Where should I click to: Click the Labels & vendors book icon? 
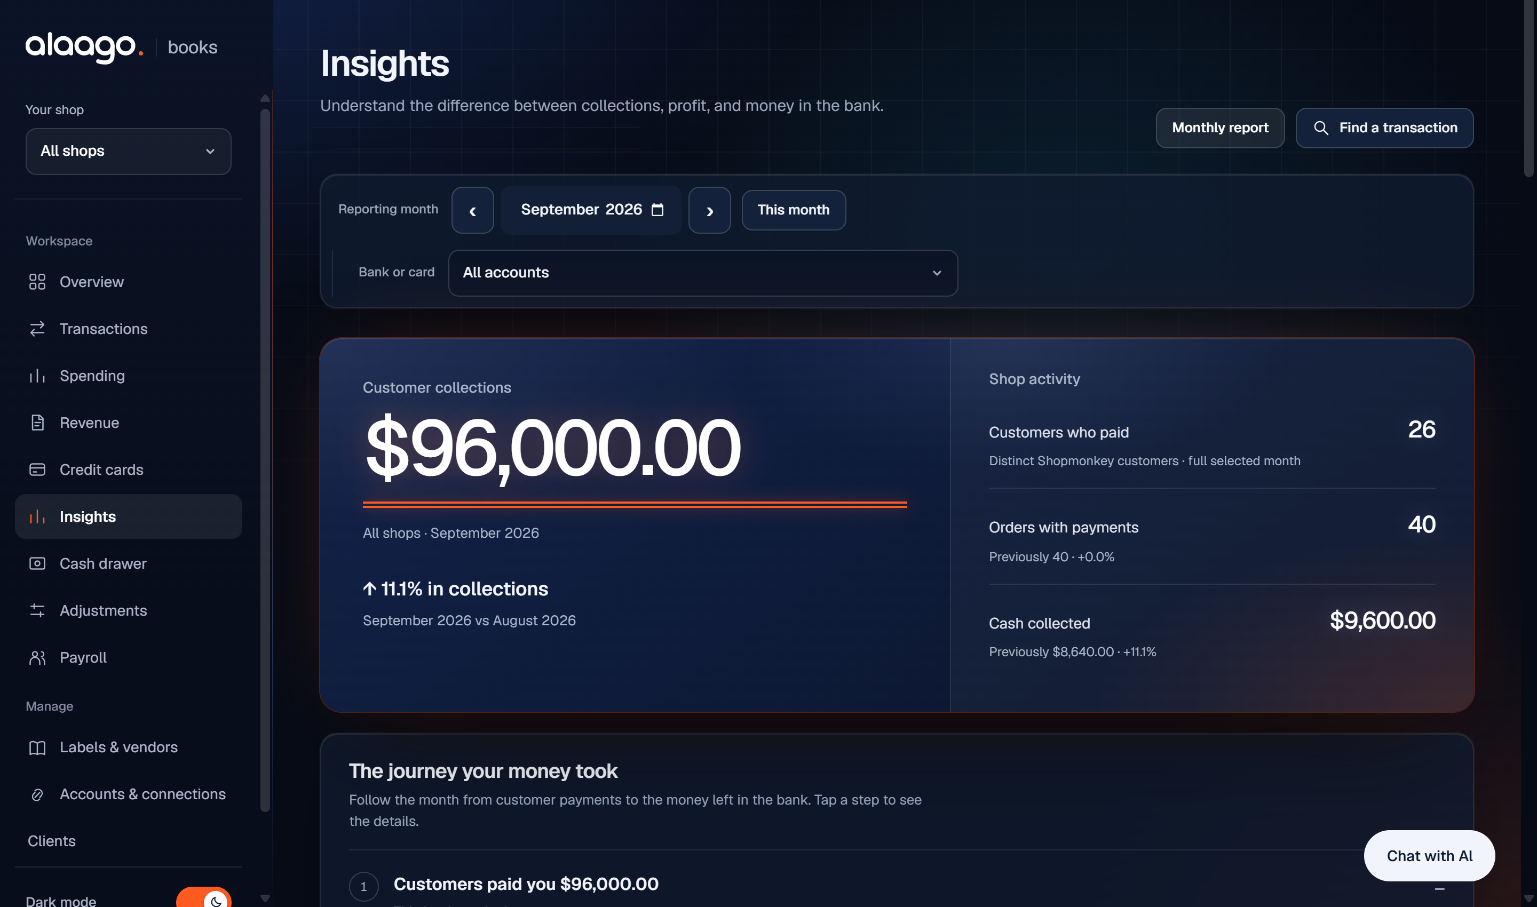(37, 747)
